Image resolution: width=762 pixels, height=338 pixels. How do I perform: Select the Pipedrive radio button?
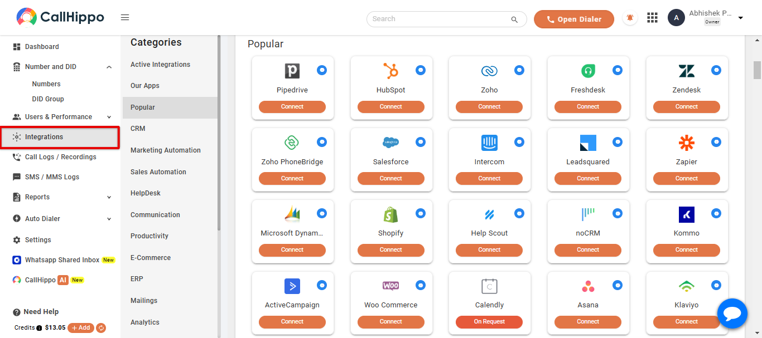click(x=322, y=70)
